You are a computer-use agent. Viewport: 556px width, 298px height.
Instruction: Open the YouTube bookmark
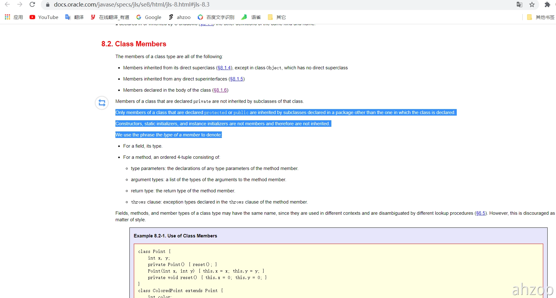pyautogui.click(x=44, y=17)
